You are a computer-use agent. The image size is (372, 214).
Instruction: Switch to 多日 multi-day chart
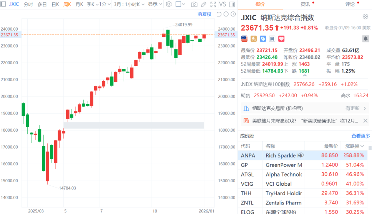[42, 4]
